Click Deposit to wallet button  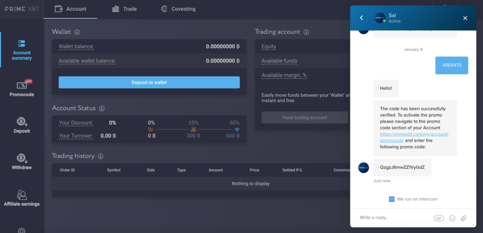(149, 82)
